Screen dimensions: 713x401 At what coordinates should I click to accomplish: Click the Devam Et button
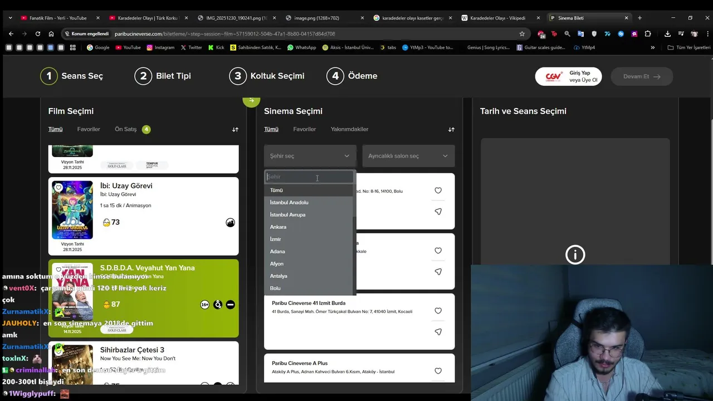pos(642,76)
